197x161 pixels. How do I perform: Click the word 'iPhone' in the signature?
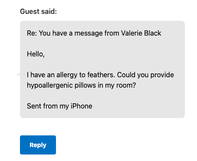82,106
